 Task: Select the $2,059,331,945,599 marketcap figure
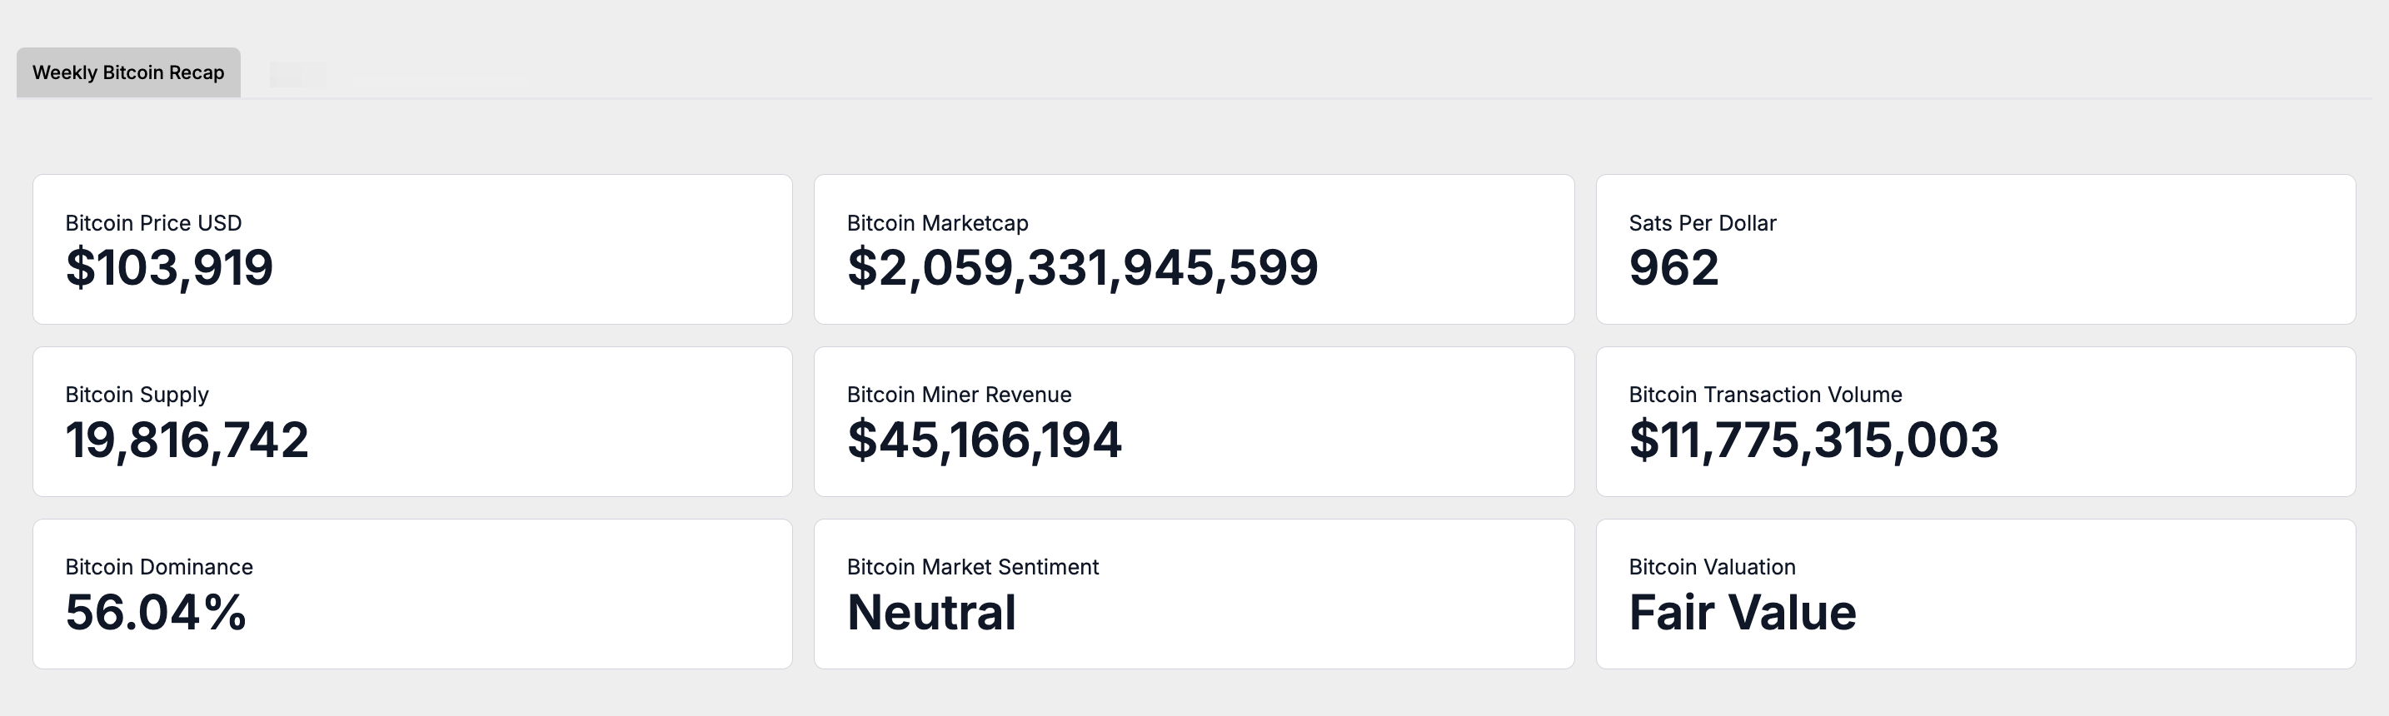pos(1081,268)
